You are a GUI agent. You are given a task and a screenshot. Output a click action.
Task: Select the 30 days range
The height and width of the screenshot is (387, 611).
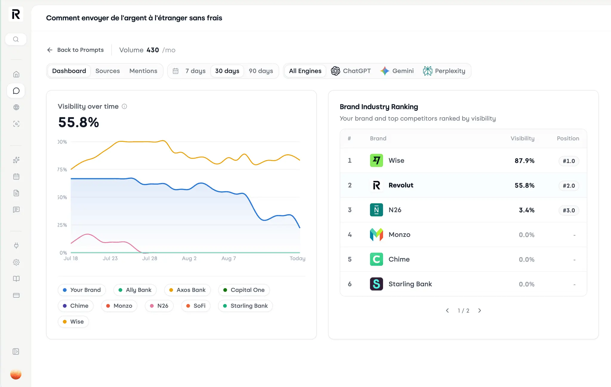(227, 71)
